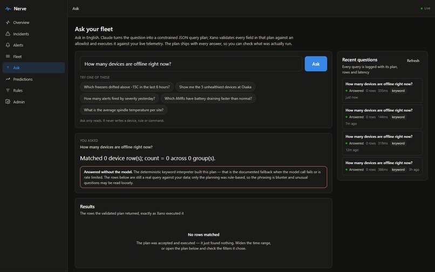Click the Overview activity icon in sidebar
This screenshot has height=272, width=435.
8,22
